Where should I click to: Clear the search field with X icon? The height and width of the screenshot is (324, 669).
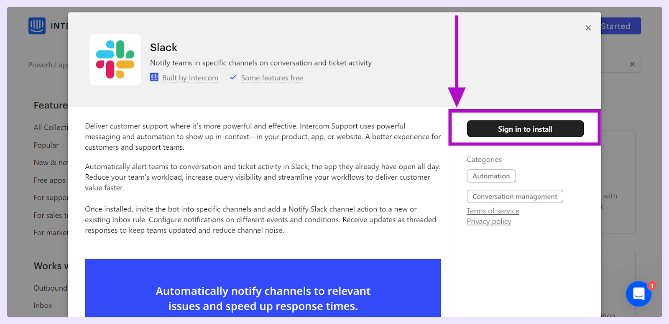click(632, 64)
